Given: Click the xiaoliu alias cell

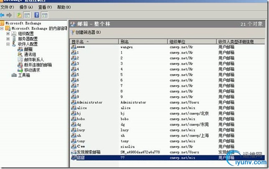Looking at the screenshot, I should tap(127, 147).
